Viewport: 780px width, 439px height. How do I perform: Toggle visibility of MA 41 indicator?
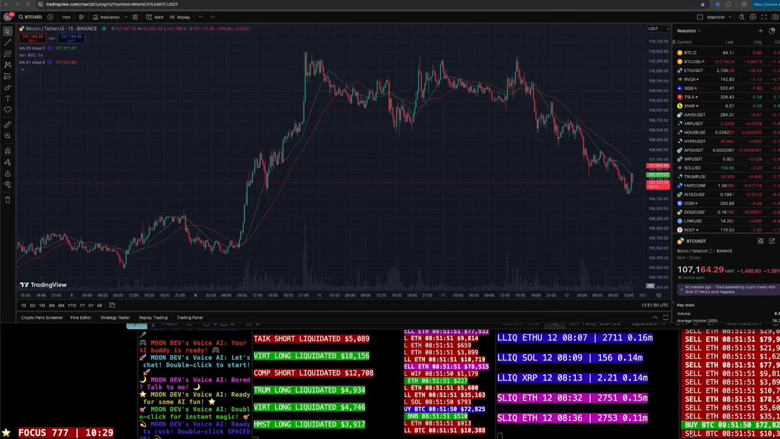pyautogui.click(x=51, y=62)
